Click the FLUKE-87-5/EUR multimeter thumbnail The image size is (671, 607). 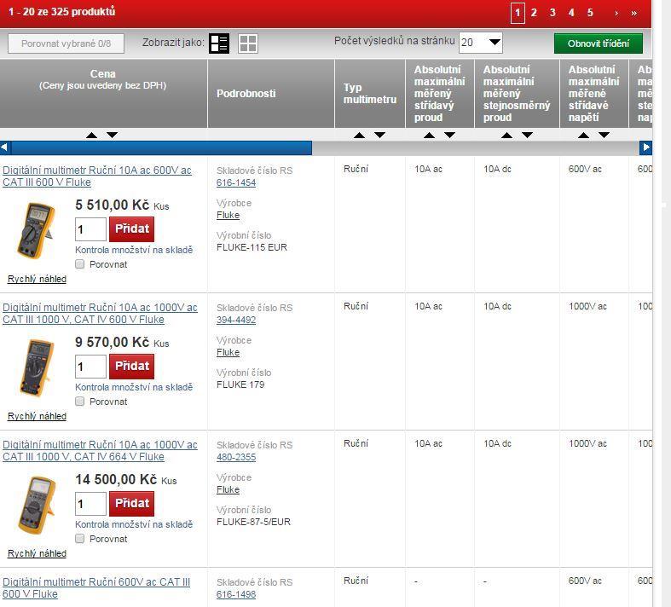click(37, 505)
